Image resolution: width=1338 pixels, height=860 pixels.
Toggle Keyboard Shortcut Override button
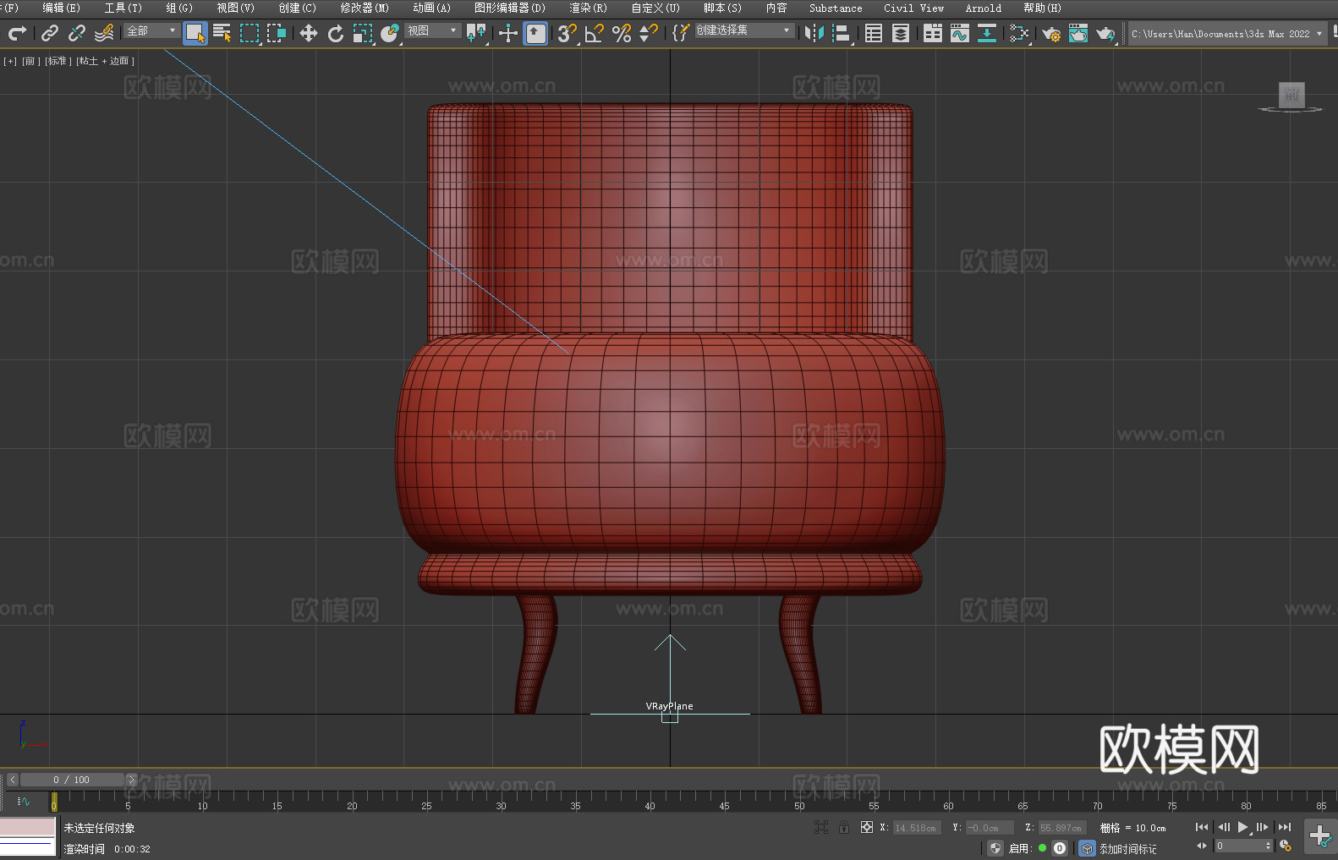(535, 33)
